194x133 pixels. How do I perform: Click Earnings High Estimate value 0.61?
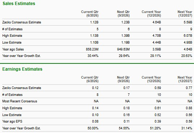pos(158,108)
